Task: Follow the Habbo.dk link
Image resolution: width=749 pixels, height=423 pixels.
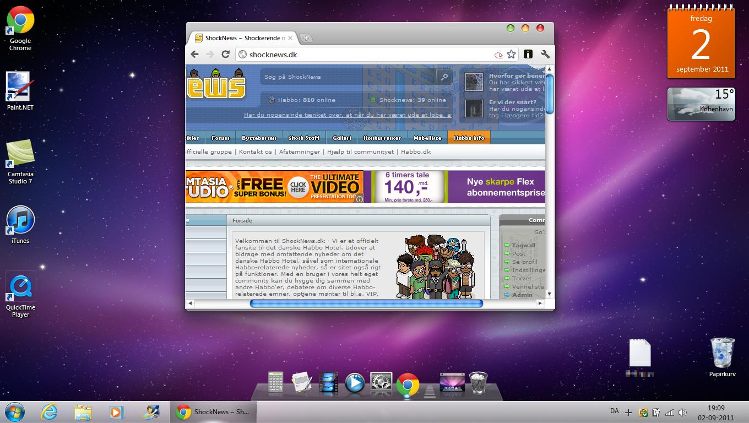Action: 416,151
